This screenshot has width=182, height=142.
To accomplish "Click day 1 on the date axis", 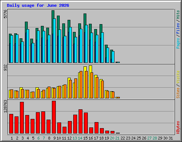I will pyautogui.click(x=12, y=138).
